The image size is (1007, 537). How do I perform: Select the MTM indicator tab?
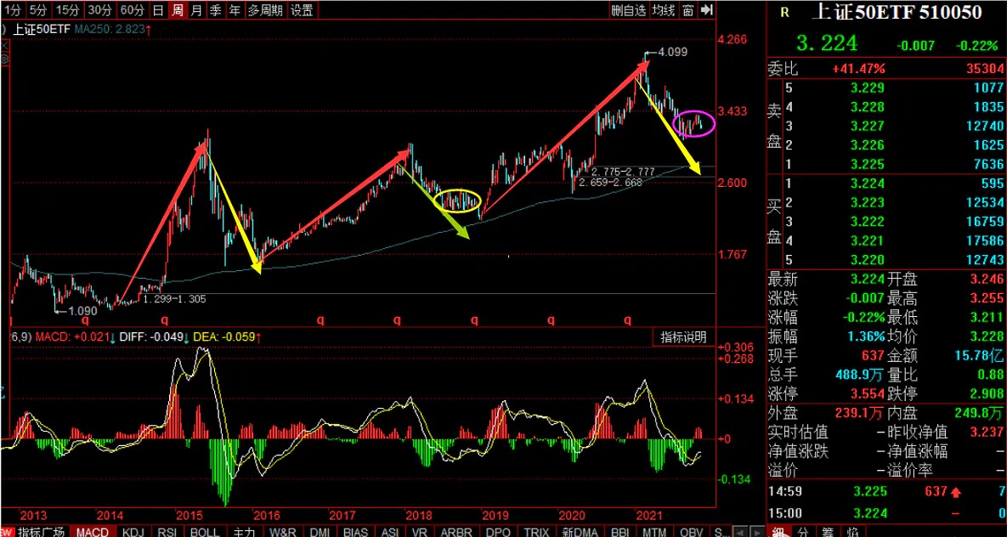[x=654, y=531]
